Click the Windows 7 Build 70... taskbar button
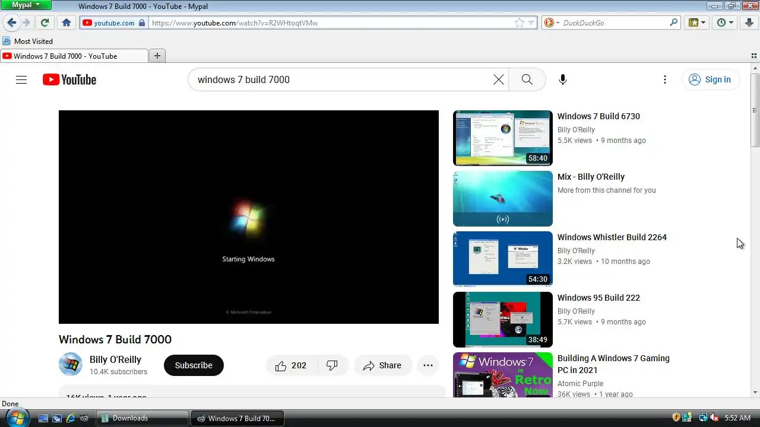The width and height of the screenshot is (760, 427). point(237,418)
